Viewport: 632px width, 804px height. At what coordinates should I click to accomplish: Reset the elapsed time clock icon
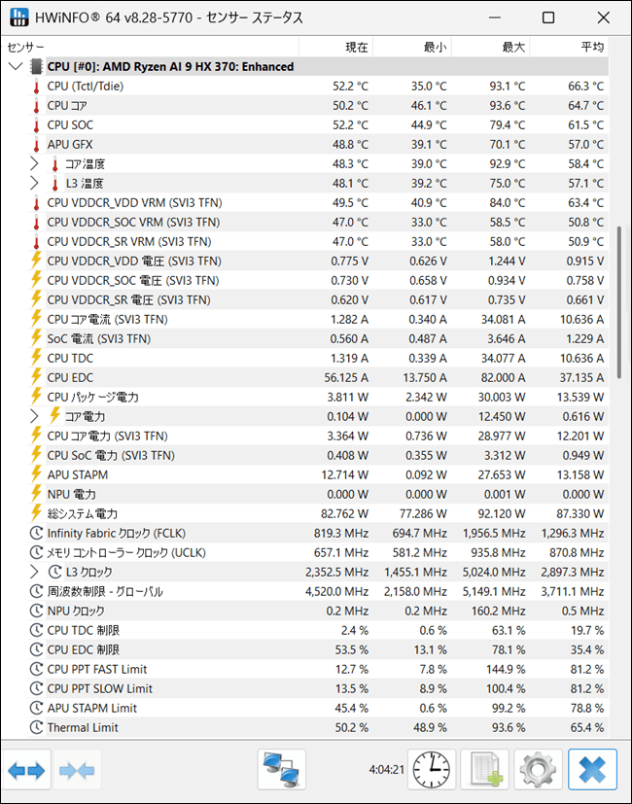(x=432, y=770)
